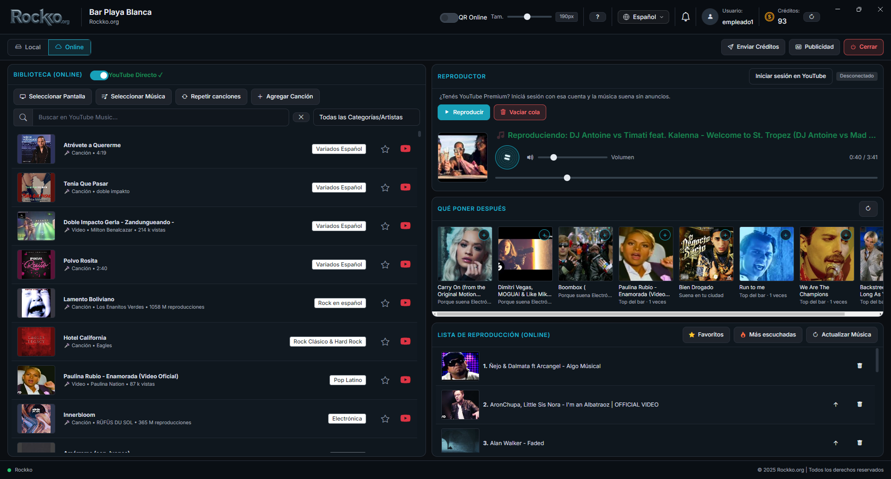Open the help question mark button

[598, 17]
